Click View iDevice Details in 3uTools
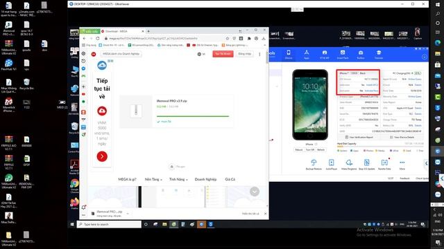The height and width of the screenshot is (249, 444). [x=402, y=137]
